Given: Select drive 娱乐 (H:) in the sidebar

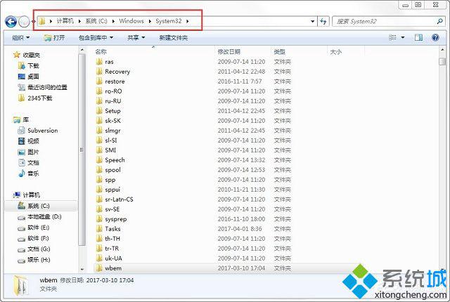Looking at the screenshot, I should click(34, 260).
